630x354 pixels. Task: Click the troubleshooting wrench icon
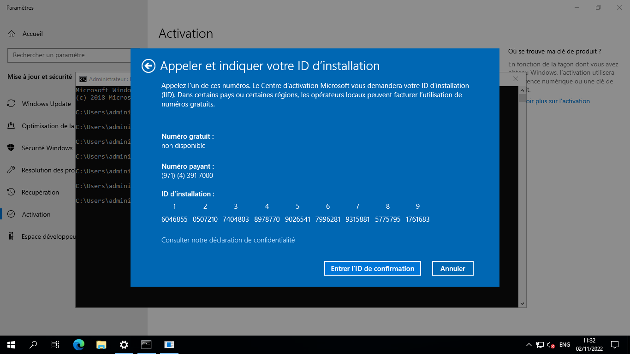pos(11,170)
